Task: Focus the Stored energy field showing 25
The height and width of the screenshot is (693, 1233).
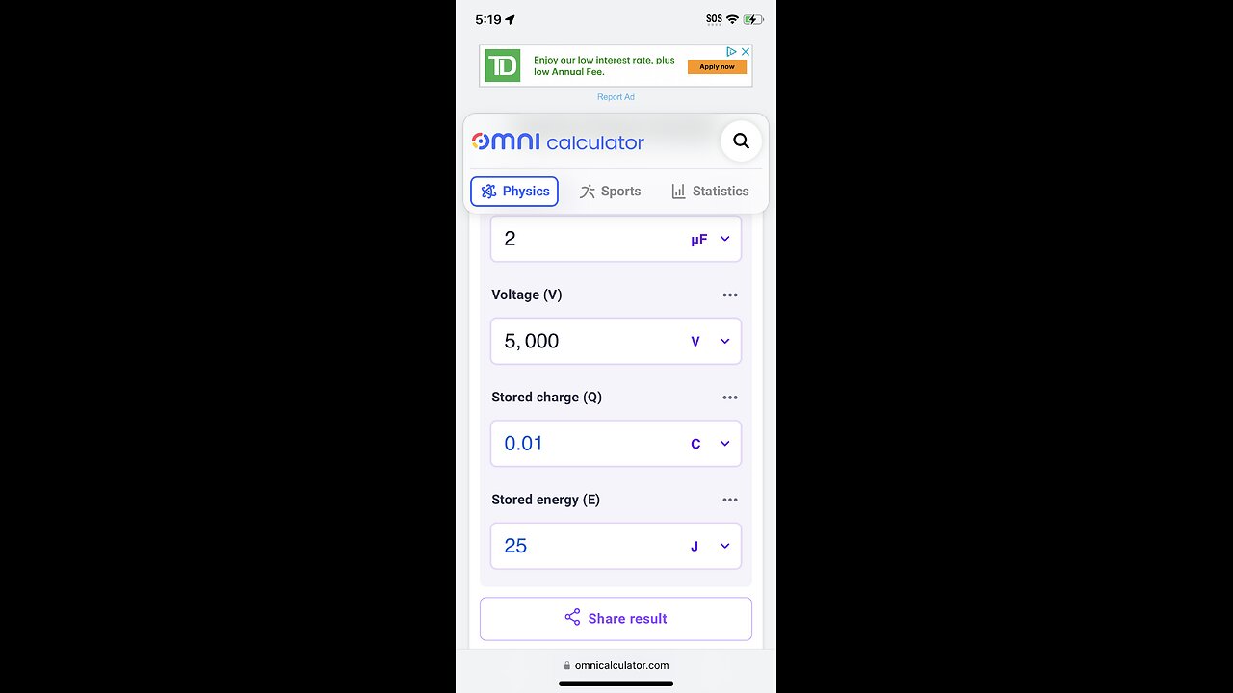Action: [x=616, y=546]
